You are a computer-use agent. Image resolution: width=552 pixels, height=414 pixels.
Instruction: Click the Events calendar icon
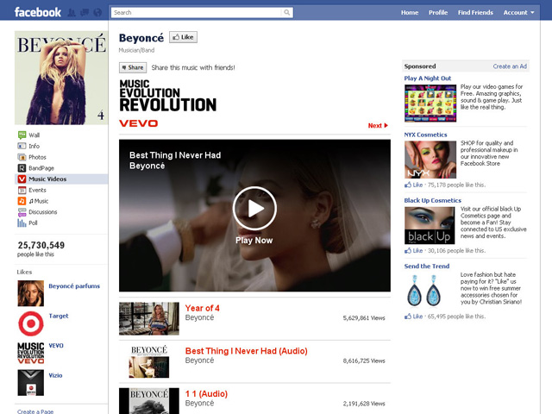click(x=22, y=190)
